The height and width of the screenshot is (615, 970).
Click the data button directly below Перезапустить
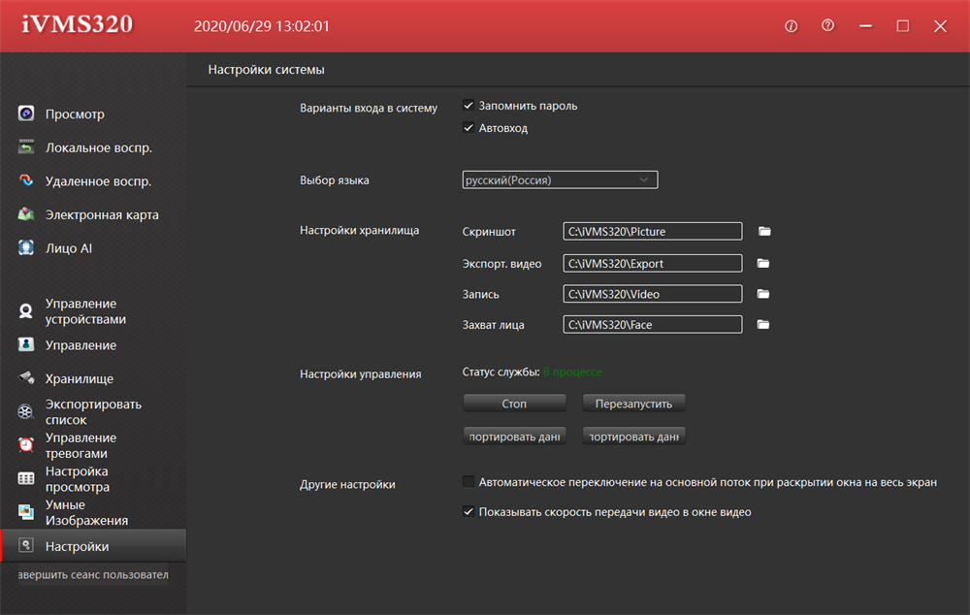pyautogui.click(x=633, y=437)
